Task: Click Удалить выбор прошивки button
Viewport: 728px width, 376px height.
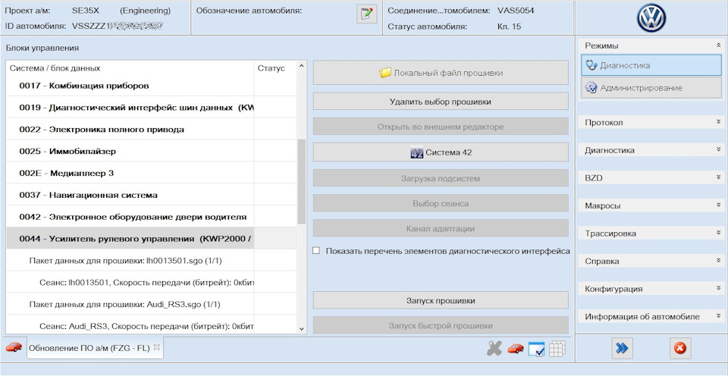Action: coord(441,102)
